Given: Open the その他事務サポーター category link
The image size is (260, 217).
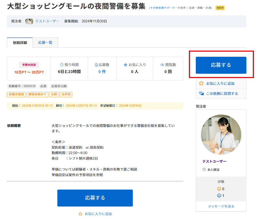Looking at the screenshot, I should pos(164,8).
